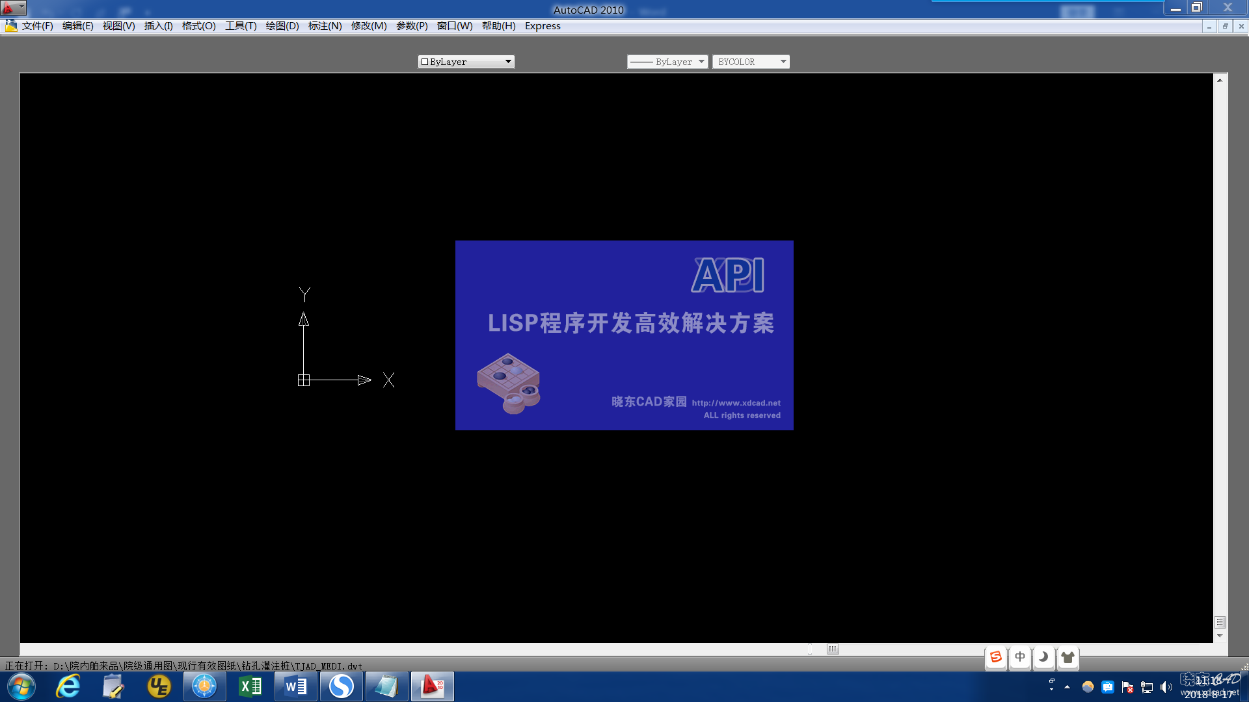The width and height of the screenshot is (1249, 702).
Task: Click the blue chat bubble tray icon
Action: 1107,687
